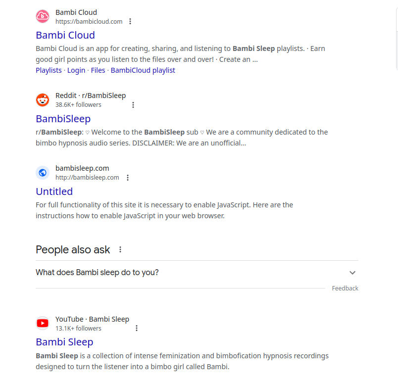The image size is (398, 384).
Task: Click the YouTube logo icon
Action: (x=43, y=324)
